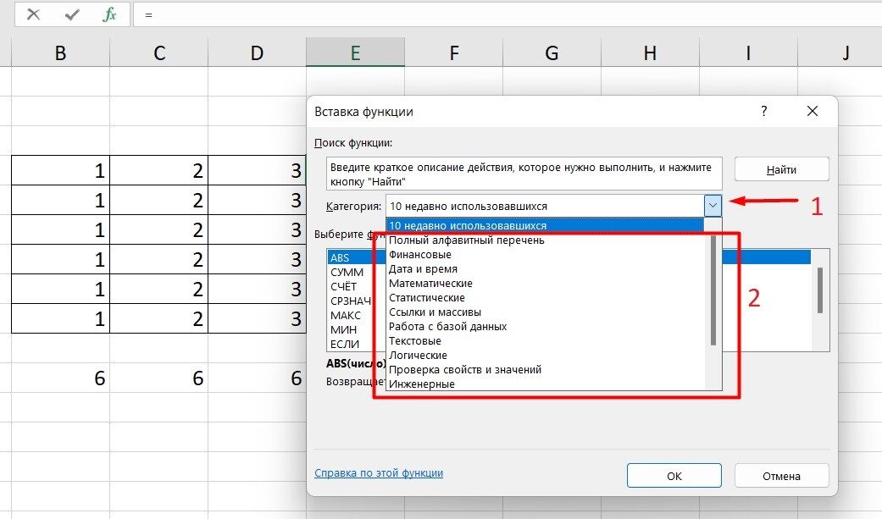This screenshot has width=882, height=519.
Task: Click the Найти button
Action: (x=781, y=169)
